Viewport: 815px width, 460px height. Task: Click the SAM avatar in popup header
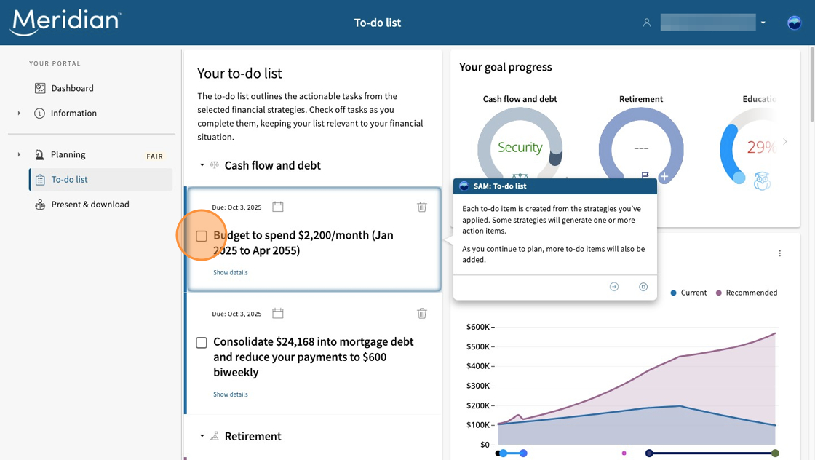click(x=464, y=186)
